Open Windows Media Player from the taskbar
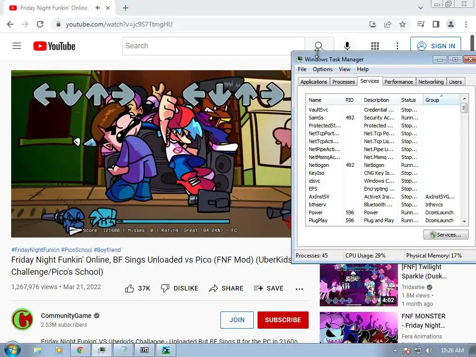Image resolution: width=476 pixels, height=357 pixels. (59, 350)
